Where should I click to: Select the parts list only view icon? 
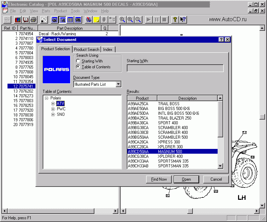click(70, 20)
